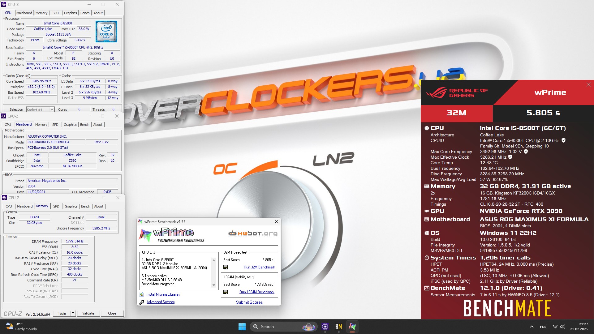594x334 pixels.
Task: Click the Close button in CPU-Z
Action: coord(112,313)
